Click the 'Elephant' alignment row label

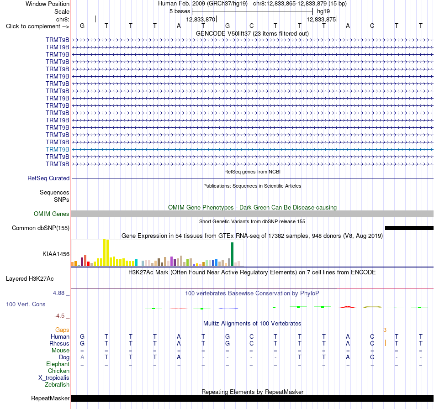tap(58, 364)
